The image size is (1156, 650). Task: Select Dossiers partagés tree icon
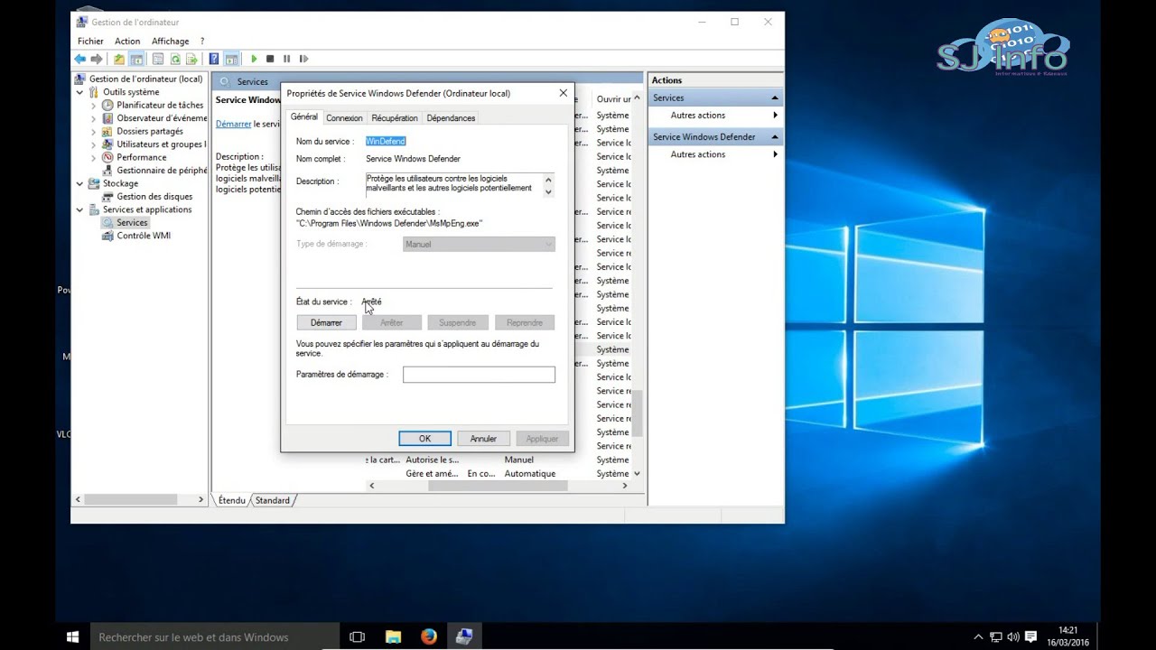107,131
